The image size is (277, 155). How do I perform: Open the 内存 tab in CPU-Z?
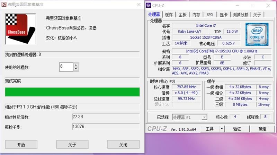pyautogui.click(x=196, y=15)
